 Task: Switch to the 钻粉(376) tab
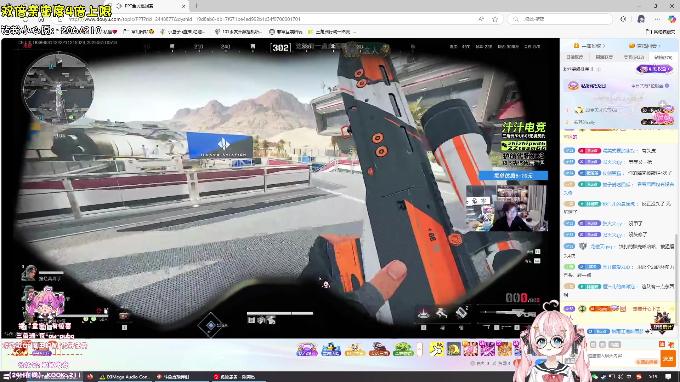click(x=663, y=57)
